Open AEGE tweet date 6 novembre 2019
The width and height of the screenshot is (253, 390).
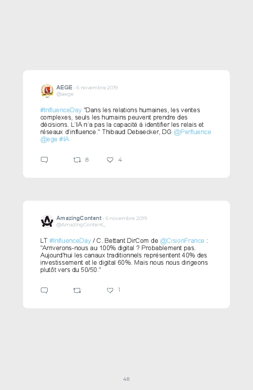pyautogui.click(x=97, y=87)
